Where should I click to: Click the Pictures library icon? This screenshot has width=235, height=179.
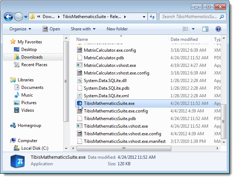click(17, 103)
